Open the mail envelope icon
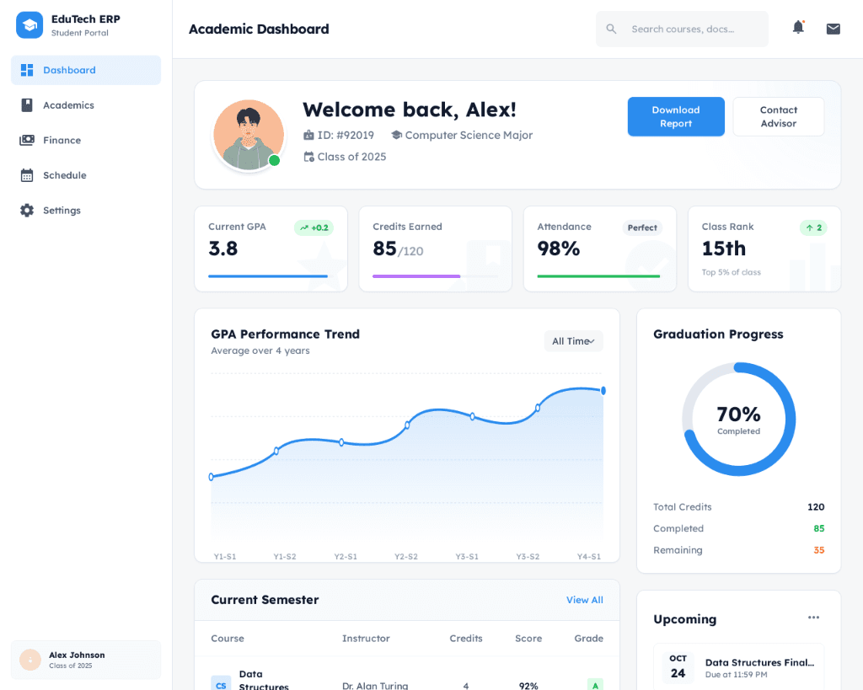This screenshot has width=863, height=690. [x=833, y=29]
